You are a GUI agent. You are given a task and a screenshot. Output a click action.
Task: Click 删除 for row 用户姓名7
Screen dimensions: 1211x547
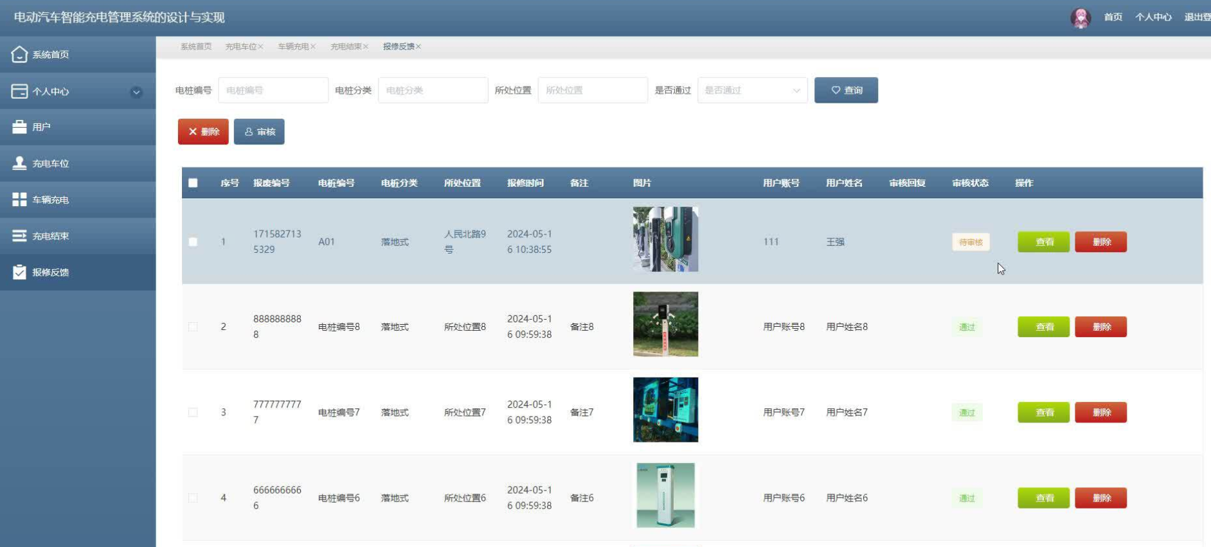(x=1101, y=412)
